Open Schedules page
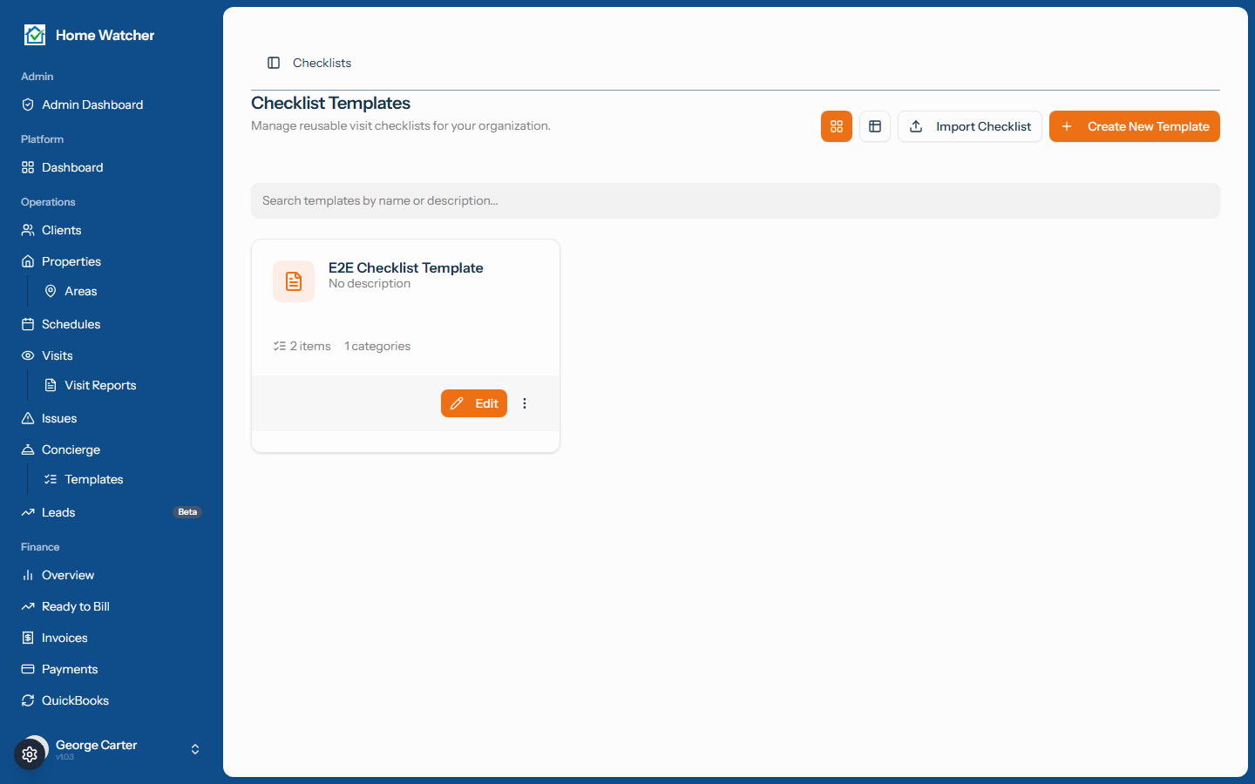The width and height of the screenshot is (1255, 784). point(112,324)
